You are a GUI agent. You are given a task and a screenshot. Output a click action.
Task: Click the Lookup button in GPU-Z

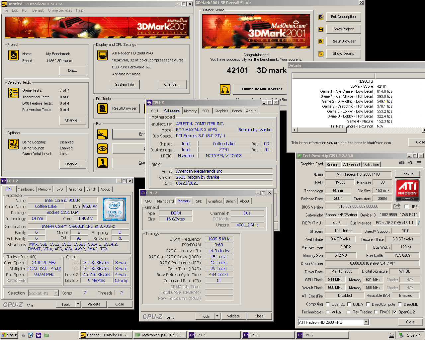(x=407, y=174)
